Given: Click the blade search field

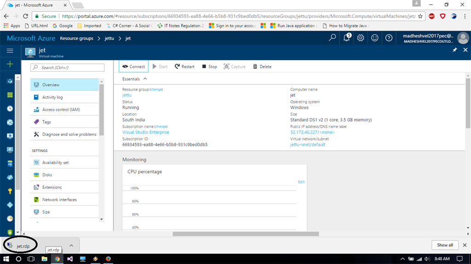Looking at the screenshot, I should [67, 67].
